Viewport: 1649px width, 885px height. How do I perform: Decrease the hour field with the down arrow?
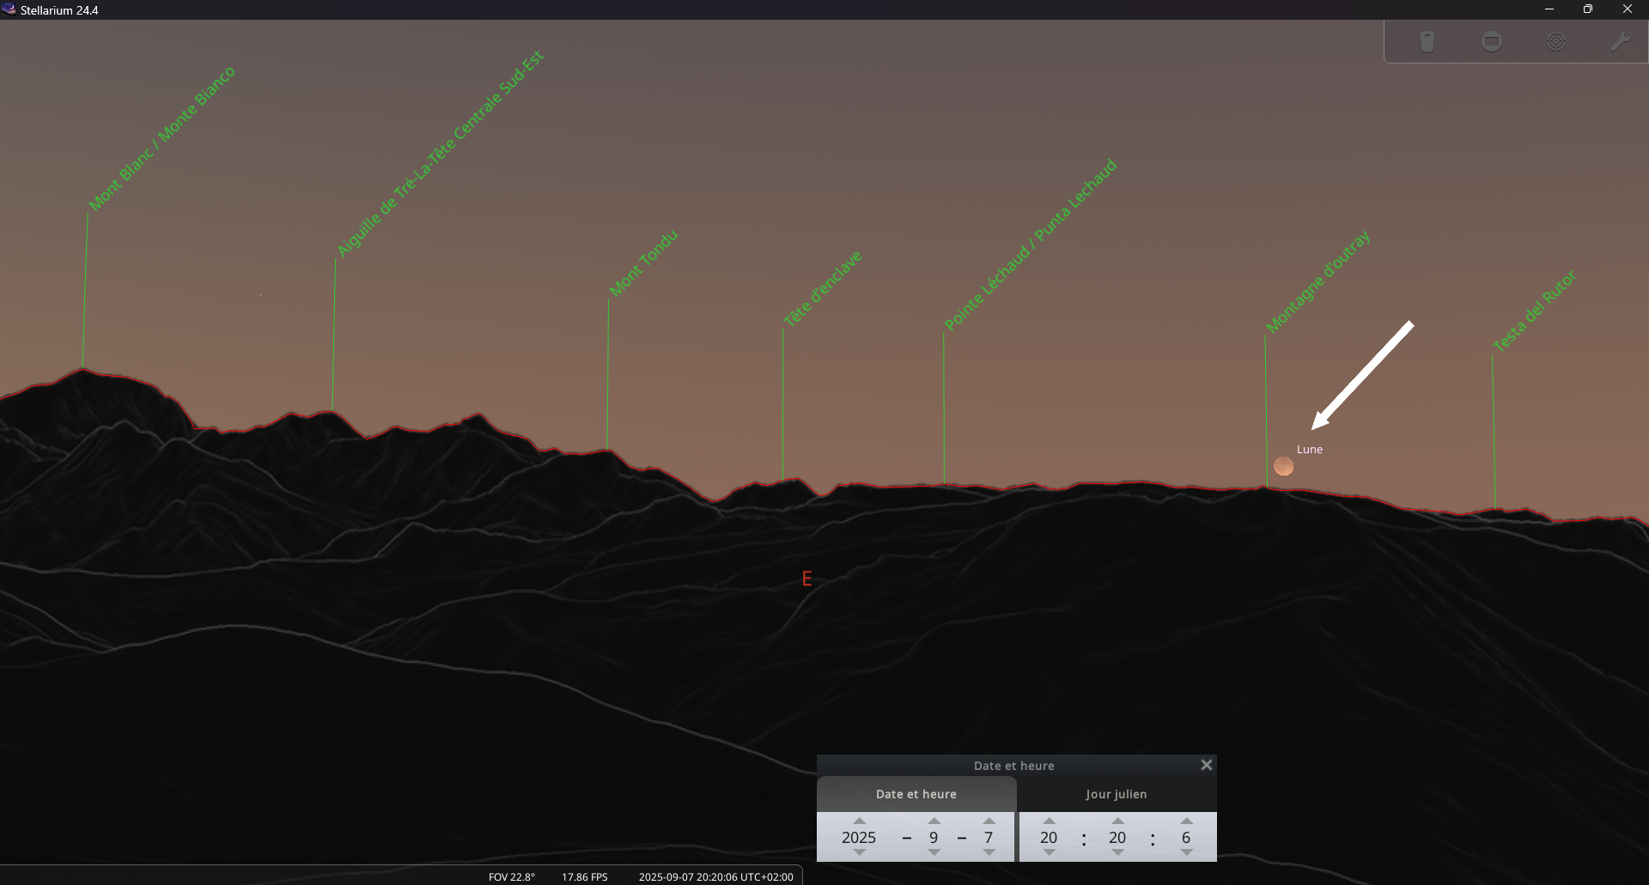(1050, 852)
